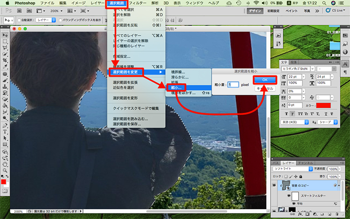This screenshot has height=219, width=350.
Task: Hide the スマートフィルター eye icon
Action: point(289,196)
